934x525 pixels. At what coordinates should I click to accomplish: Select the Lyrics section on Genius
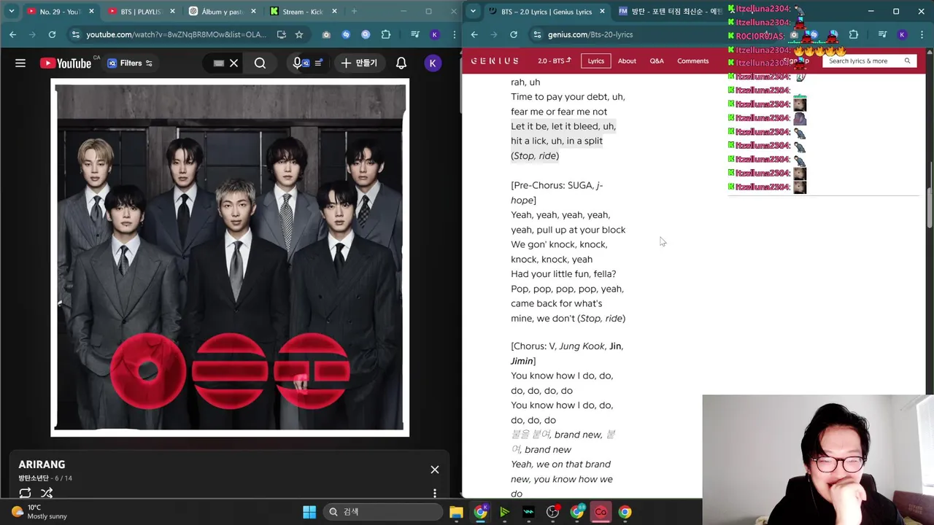(x=596, y=61)
